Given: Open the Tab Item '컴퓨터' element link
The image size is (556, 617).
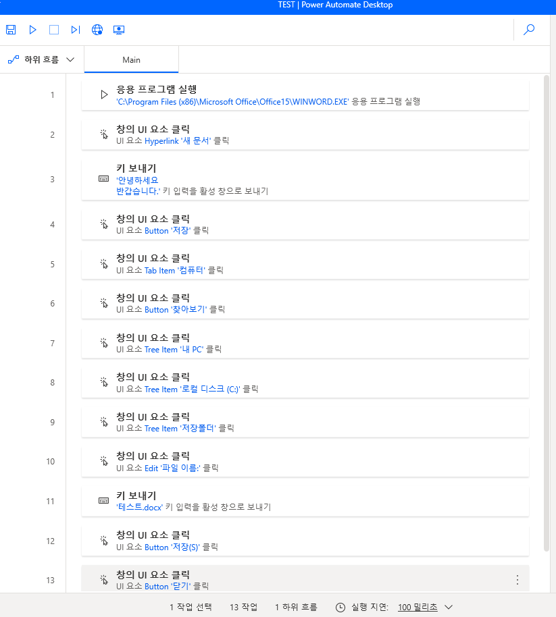Looking at the screenshot, I should 175,270.
